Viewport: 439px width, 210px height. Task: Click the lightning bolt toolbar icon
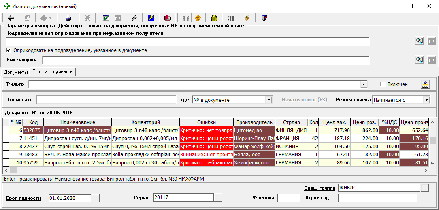[x=151, y=18]
